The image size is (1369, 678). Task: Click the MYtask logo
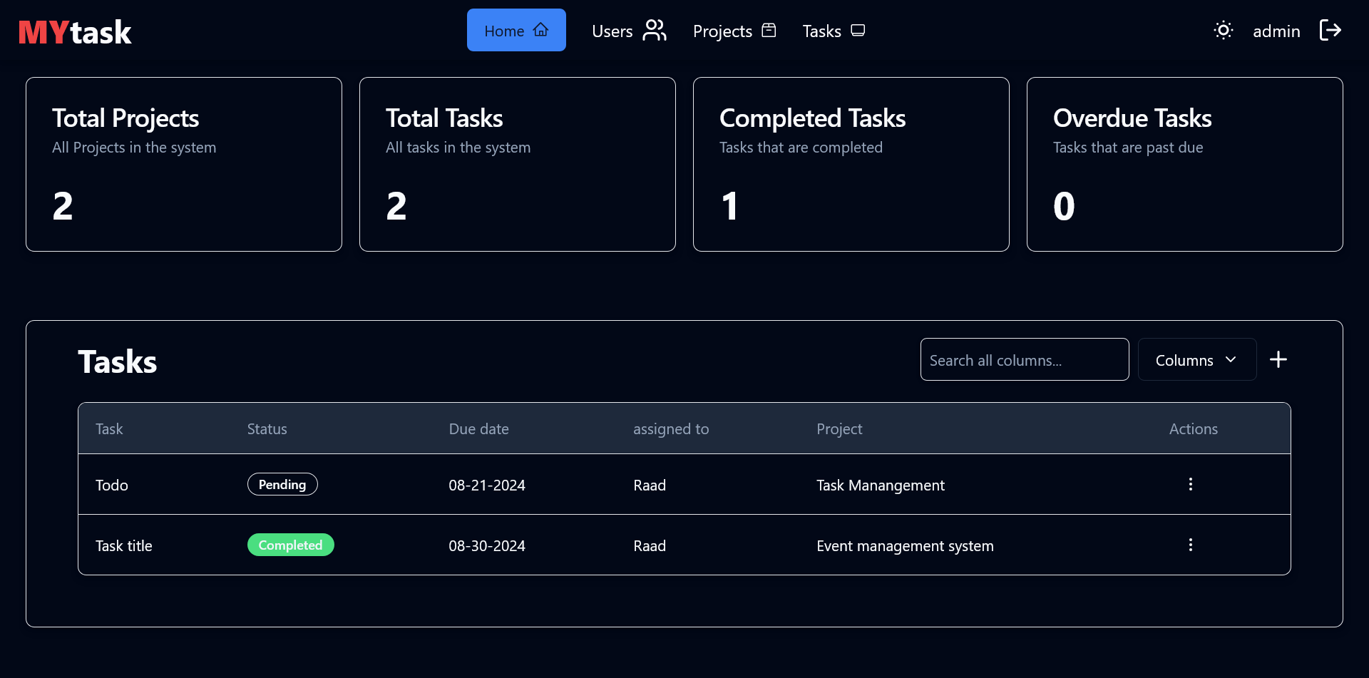click(75, 32)
